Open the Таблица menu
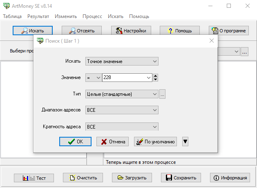The height and width of the screenshot is (188, 257). 12,16
